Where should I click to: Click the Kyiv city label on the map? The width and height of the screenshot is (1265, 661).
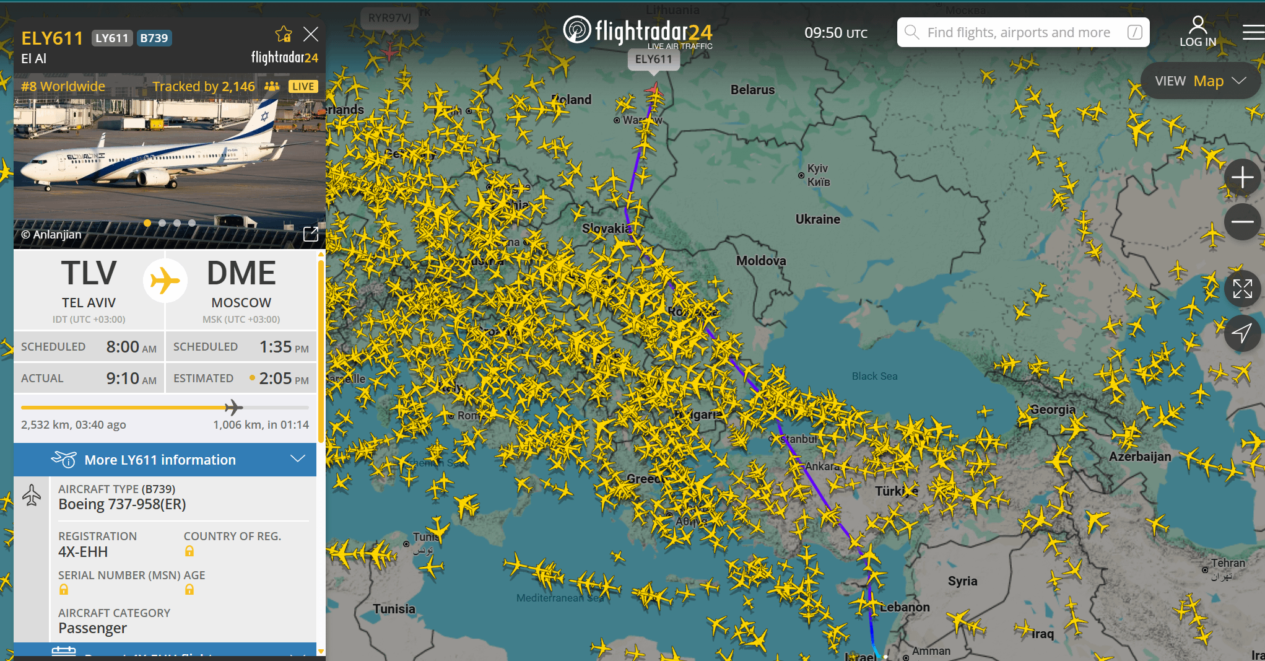(818, 175)
